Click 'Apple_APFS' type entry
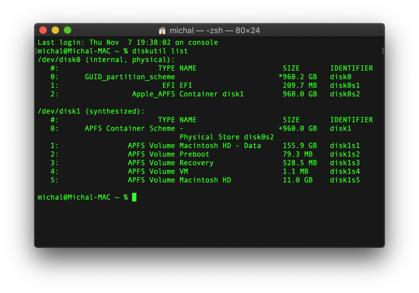 pyautogui.click(x=154, y=94)
